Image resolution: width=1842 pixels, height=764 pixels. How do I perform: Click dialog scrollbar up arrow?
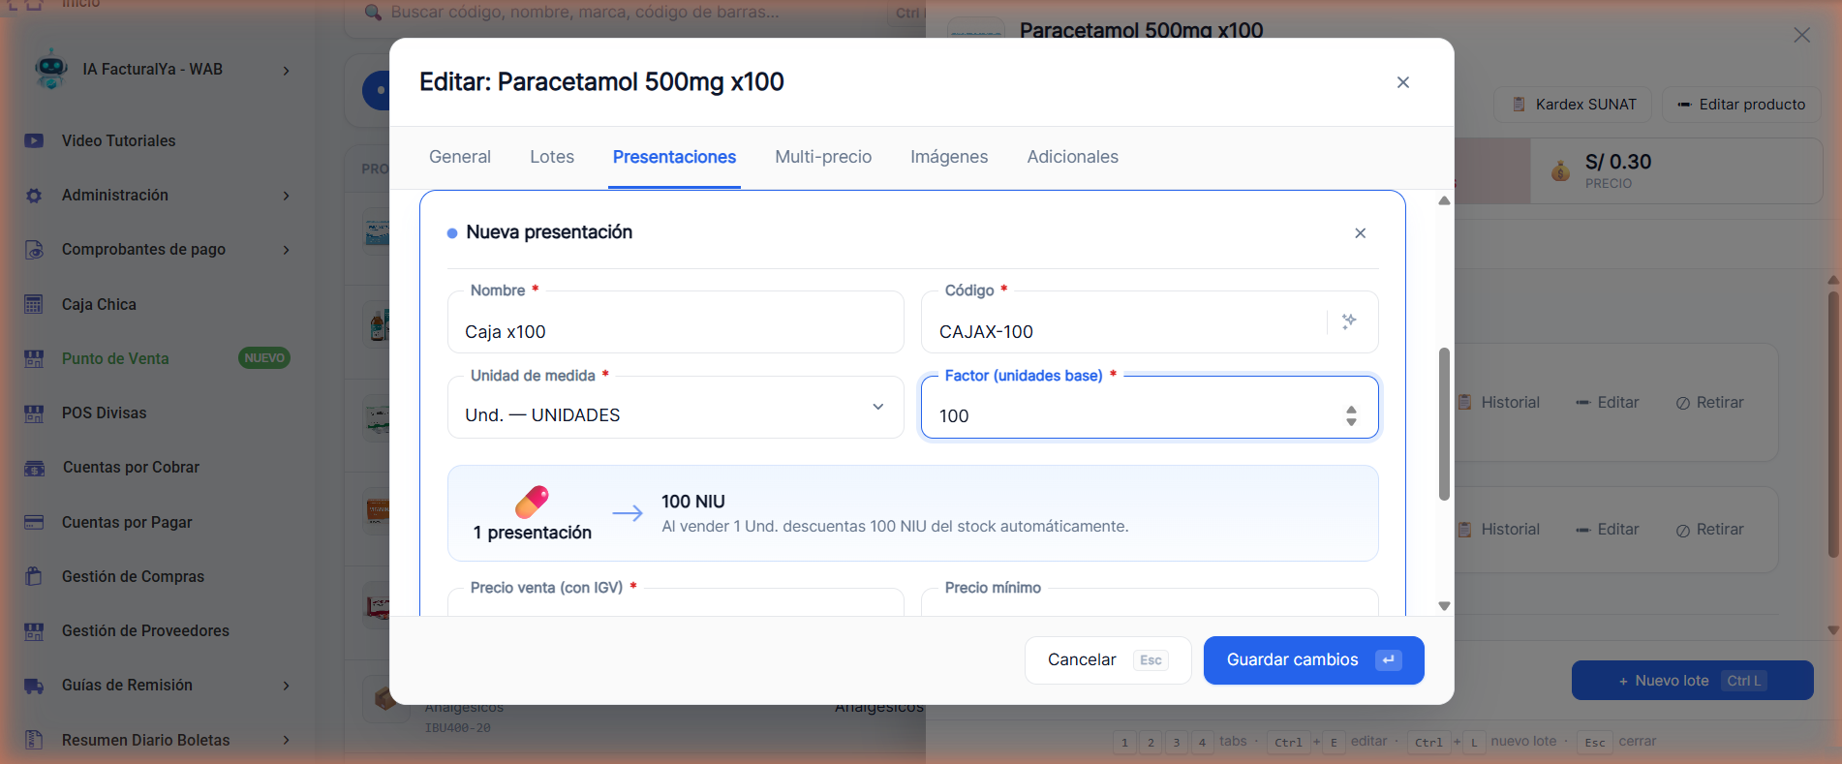tap(1444, 200)
